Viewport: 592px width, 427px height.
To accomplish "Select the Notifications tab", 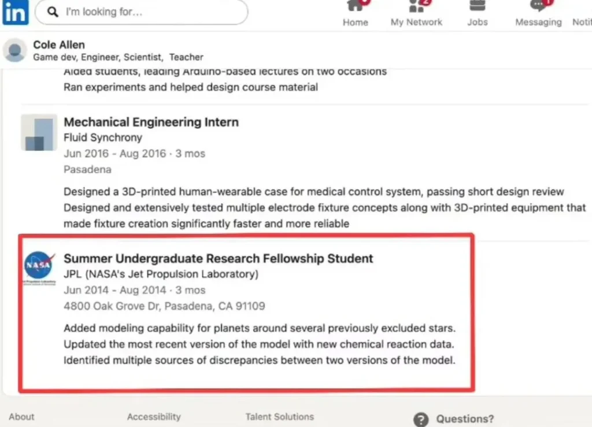I will click(x=582, y=22).
